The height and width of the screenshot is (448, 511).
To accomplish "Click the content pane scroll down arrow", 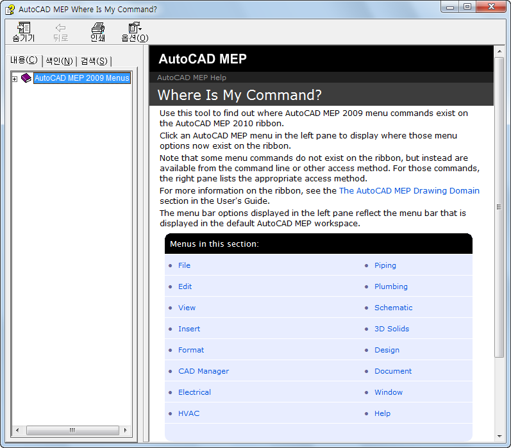I will point(499,436).
